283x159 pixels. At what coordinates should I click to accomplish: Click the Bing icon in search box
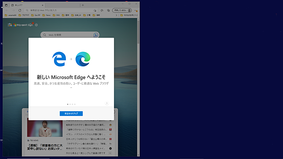click(96, 35)
